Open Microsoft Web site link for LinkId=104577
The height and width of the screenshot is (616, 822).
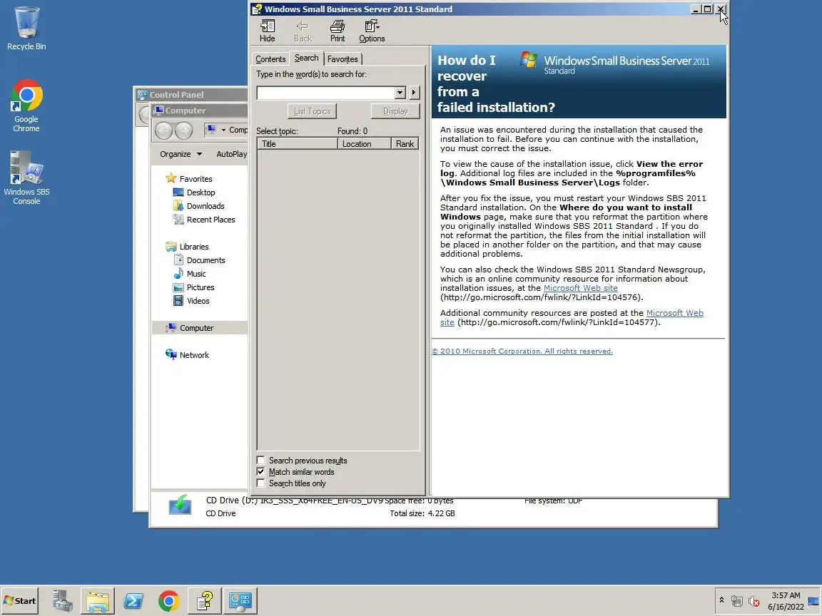(674, 313)
